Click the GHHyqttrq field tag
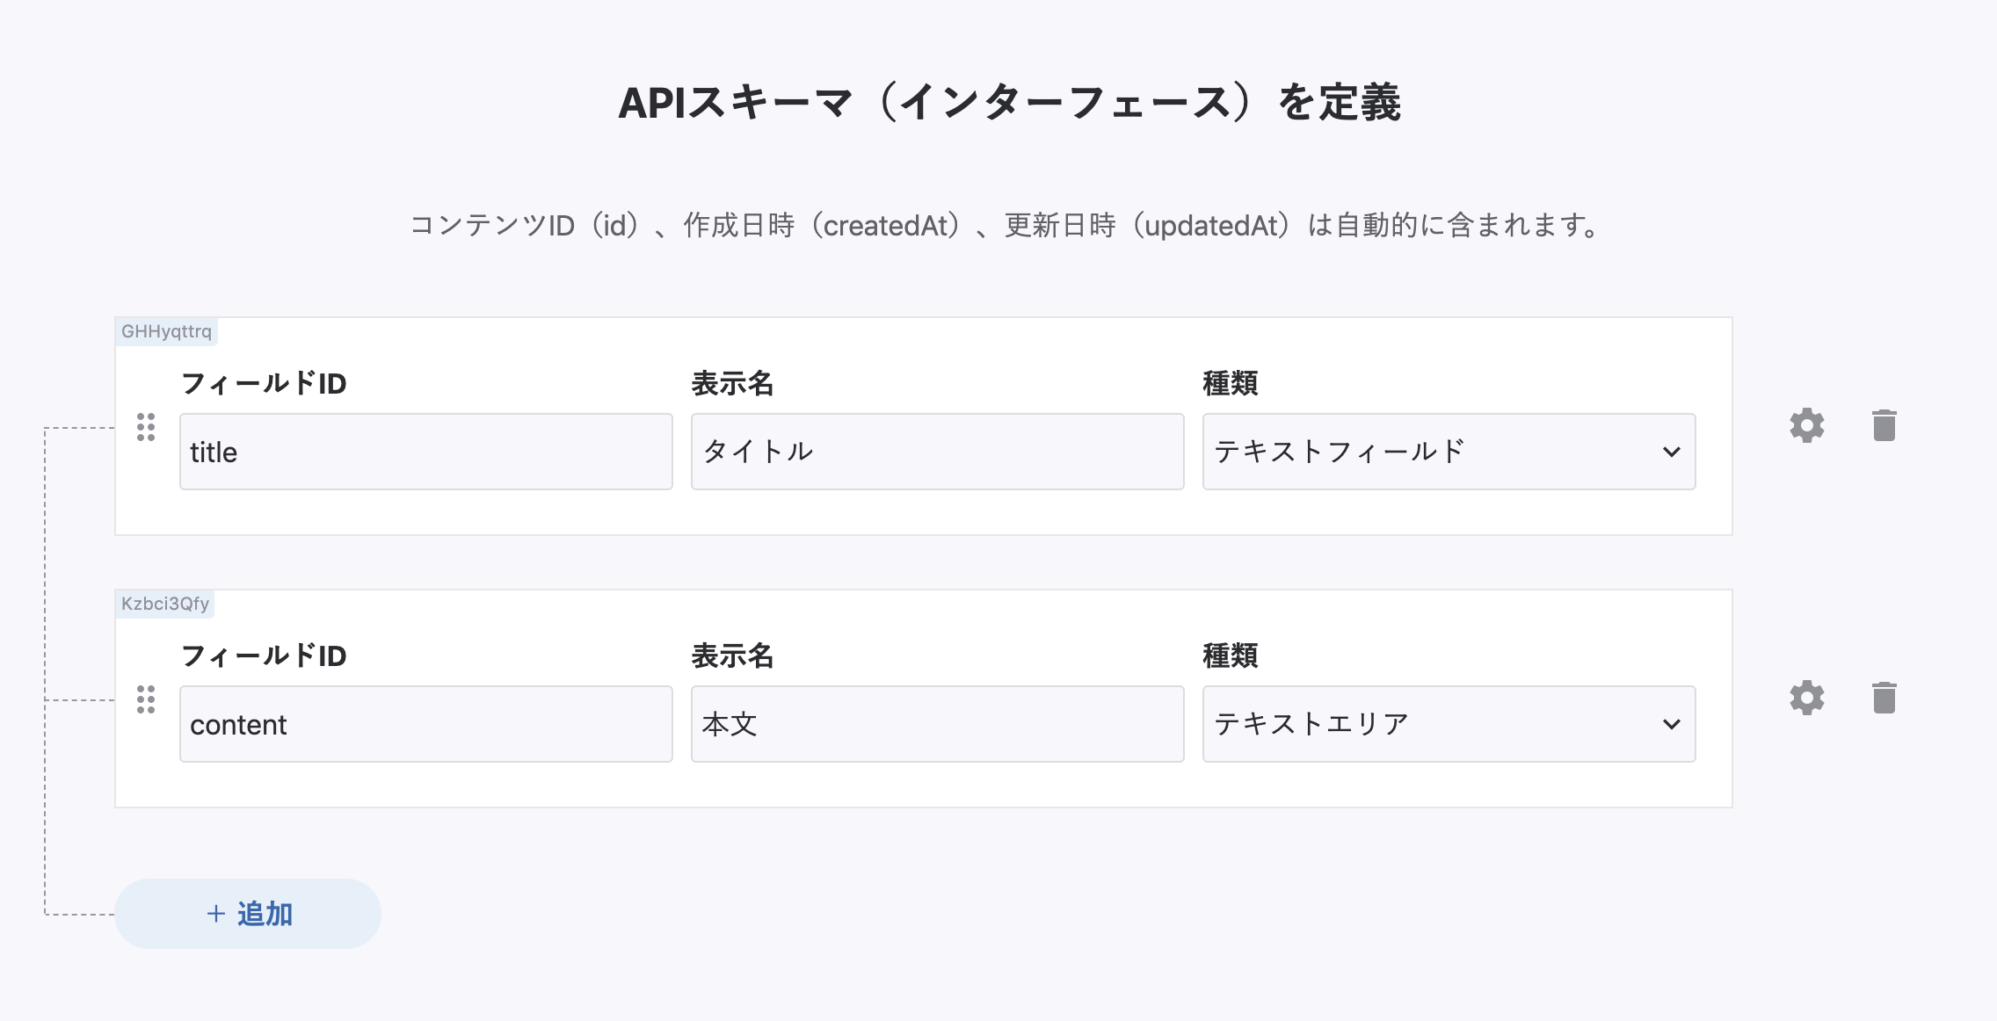1997x1021 pixels. coord(166,331)
